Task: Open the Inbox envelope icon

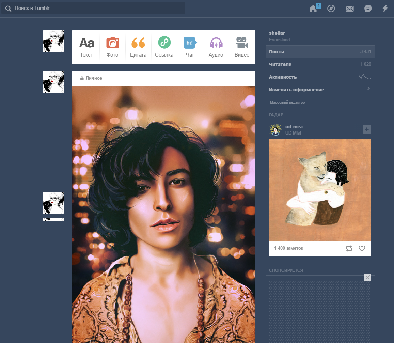Action: click(x=349, y=9)
